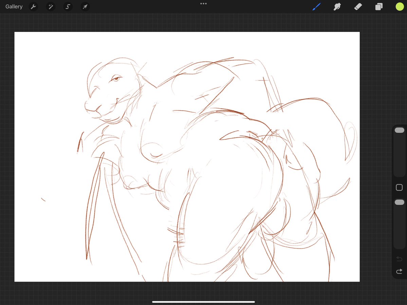
Task: Activate the Transform arrow tool
Action: click(85, 6)
